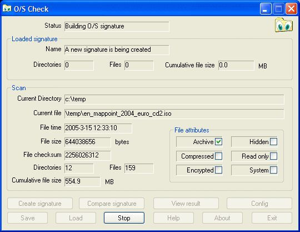Click the Create signature button
300x232 pixels.
pyautogui.click(x=40, y=204)
